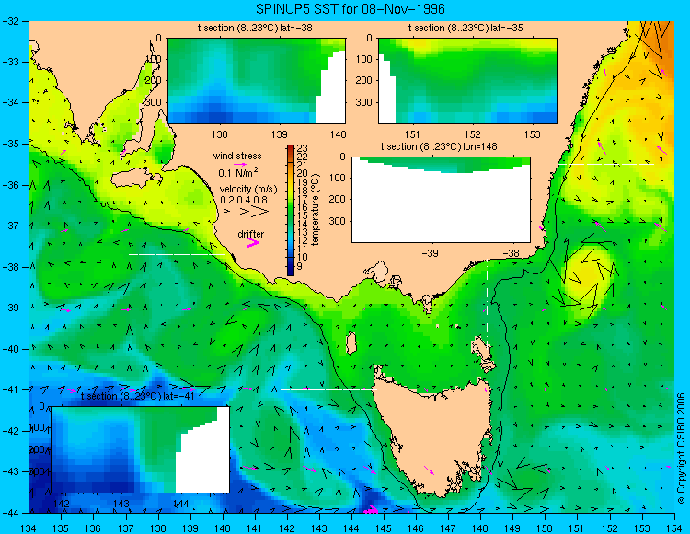Click the -32 latitude axis label
Screen dimensions: 690x534
pos(11,21)
